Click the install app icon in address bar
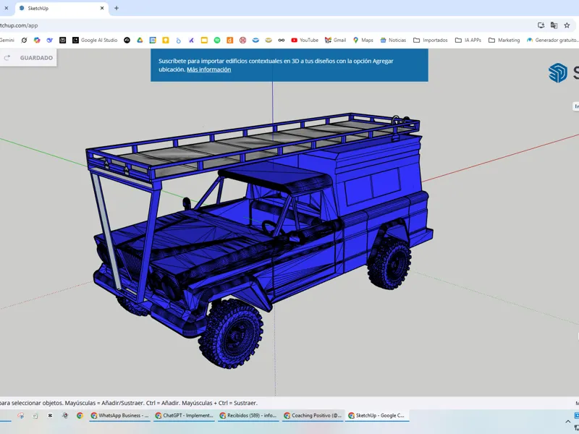Image resolution: width=579 pixels, height=434 pixels. point(541,25)
